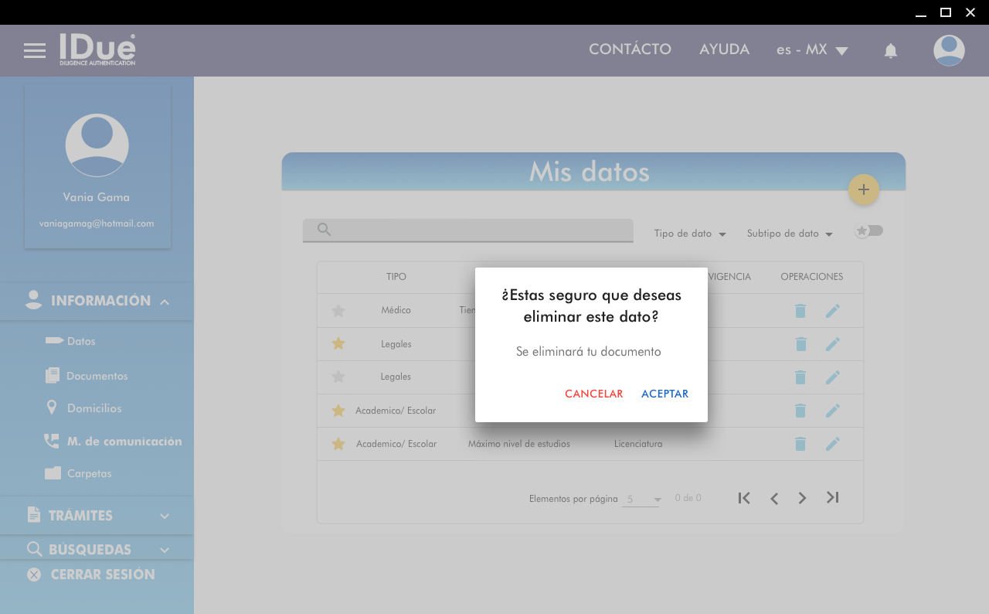
Task: Open the es - MX language dropdown
Action: coord(812,50)
